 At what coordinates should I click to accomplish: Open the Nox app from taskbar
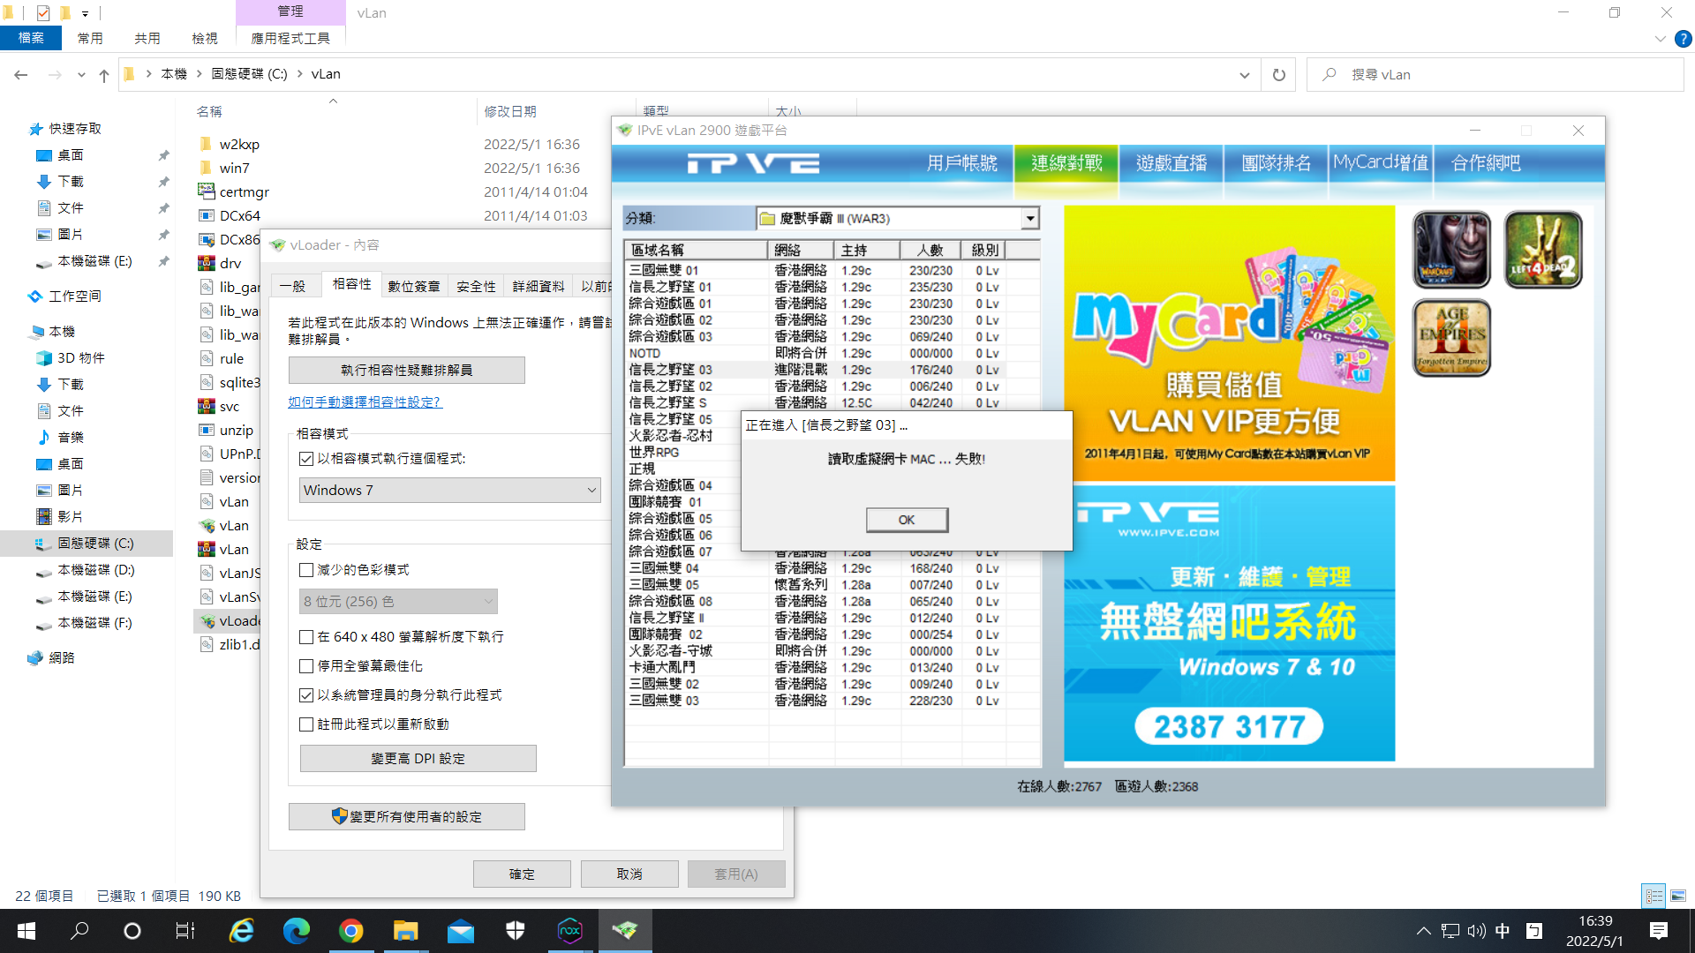tap(570, 931)
